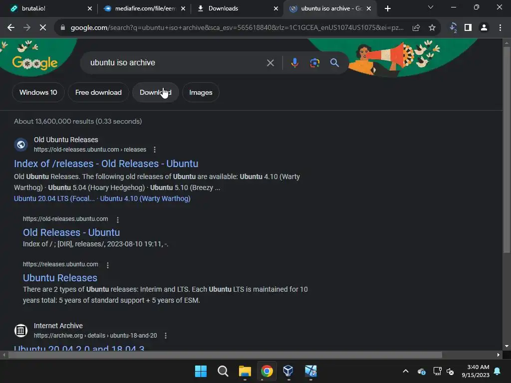Open the Chrome profile icon
Image resolution: width=511 pixels, height=383 pixels.
(x=484, y=28)
